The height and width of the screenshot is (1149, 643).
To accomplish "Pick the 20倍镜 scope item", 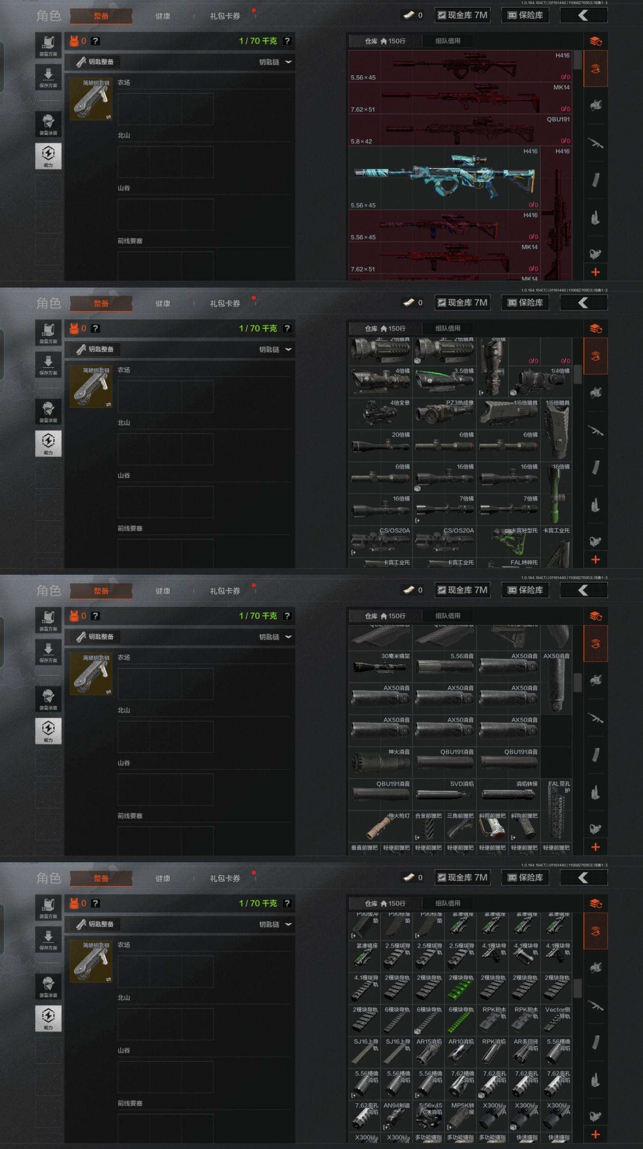I will pos(380,446).
